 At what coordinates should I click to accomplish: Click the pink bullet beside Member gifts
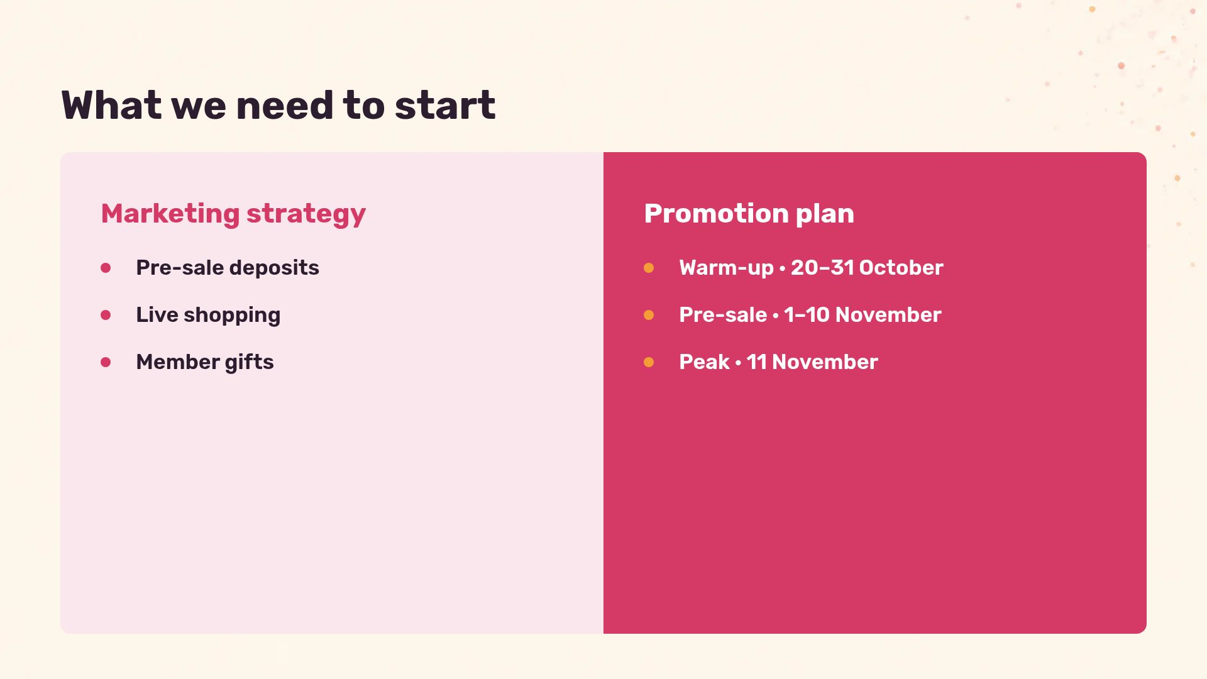tap(106, 362)
